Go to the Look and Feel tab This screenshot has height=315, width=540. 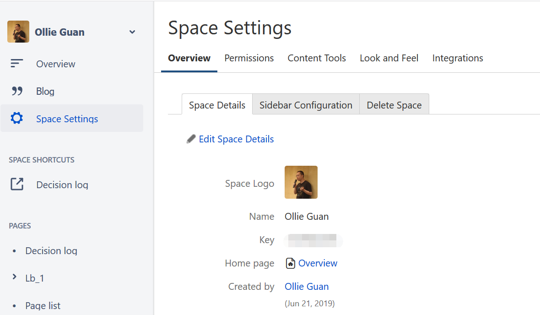[389, 58]
